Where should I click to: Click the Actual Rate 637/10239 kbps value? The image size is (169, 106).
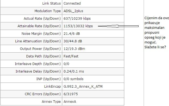pyautogui.click(x=77, y=19)
